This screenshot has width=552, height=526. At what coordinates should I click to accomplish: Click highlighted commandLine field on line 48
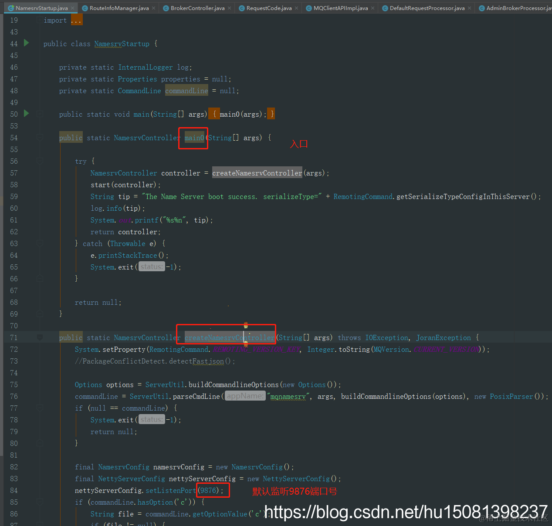tap(186, 91)
